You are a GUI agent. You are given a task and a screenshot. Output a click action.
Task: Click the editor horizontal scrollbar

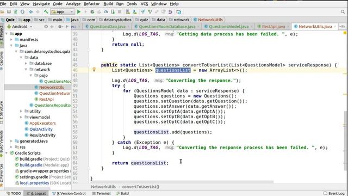tap(182, 182)
